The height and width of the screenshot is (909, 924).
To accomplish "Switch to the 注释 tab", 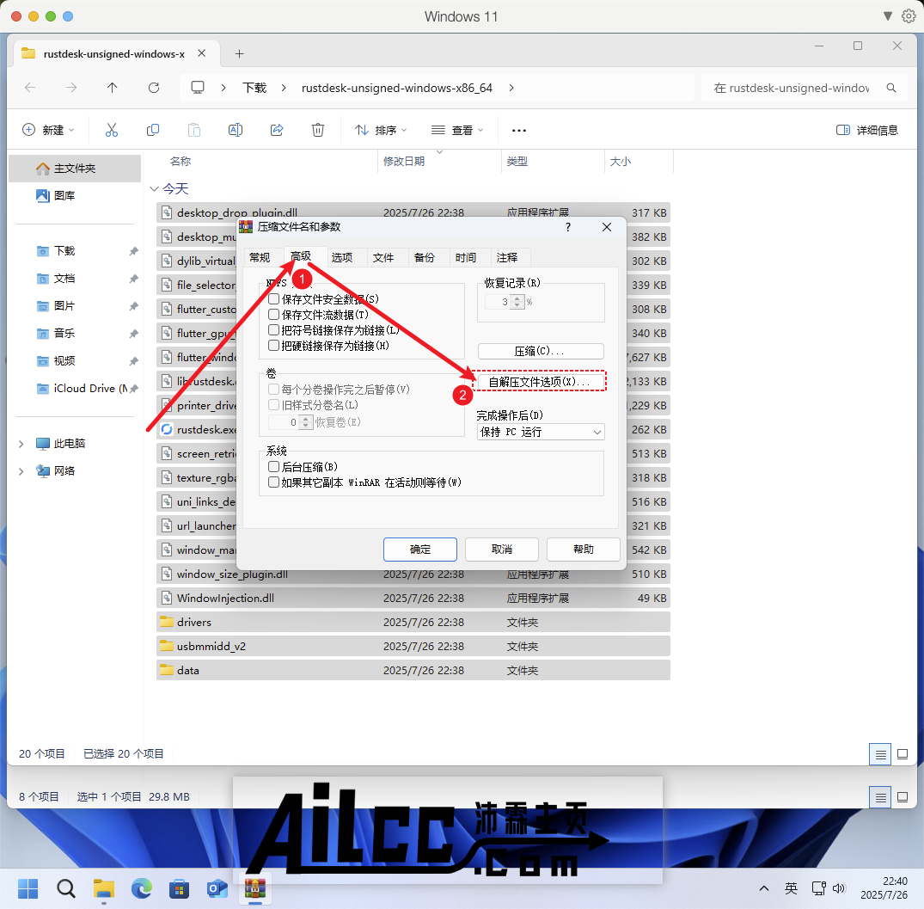I will coord(507,258).
